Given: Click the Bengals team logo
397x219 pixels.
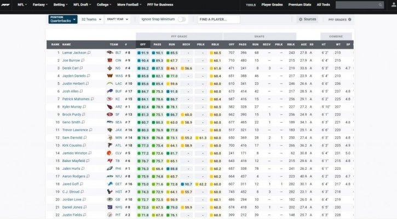Looking at the screenshot, I should pos(110,61).
